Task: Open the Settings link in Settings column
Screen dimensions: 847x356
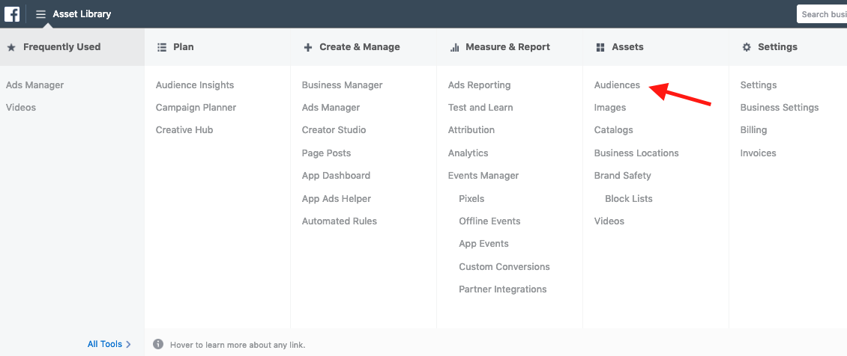Action: [759, 85]
